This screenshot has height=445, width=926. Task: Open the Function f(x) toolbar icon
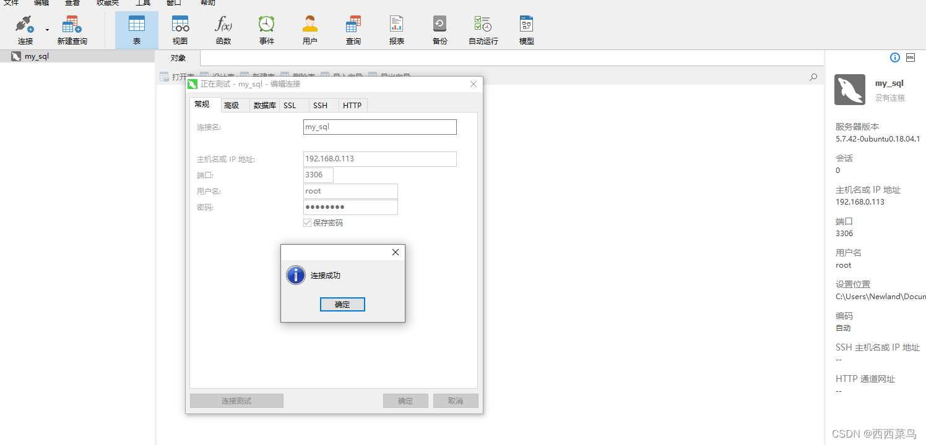223,24
